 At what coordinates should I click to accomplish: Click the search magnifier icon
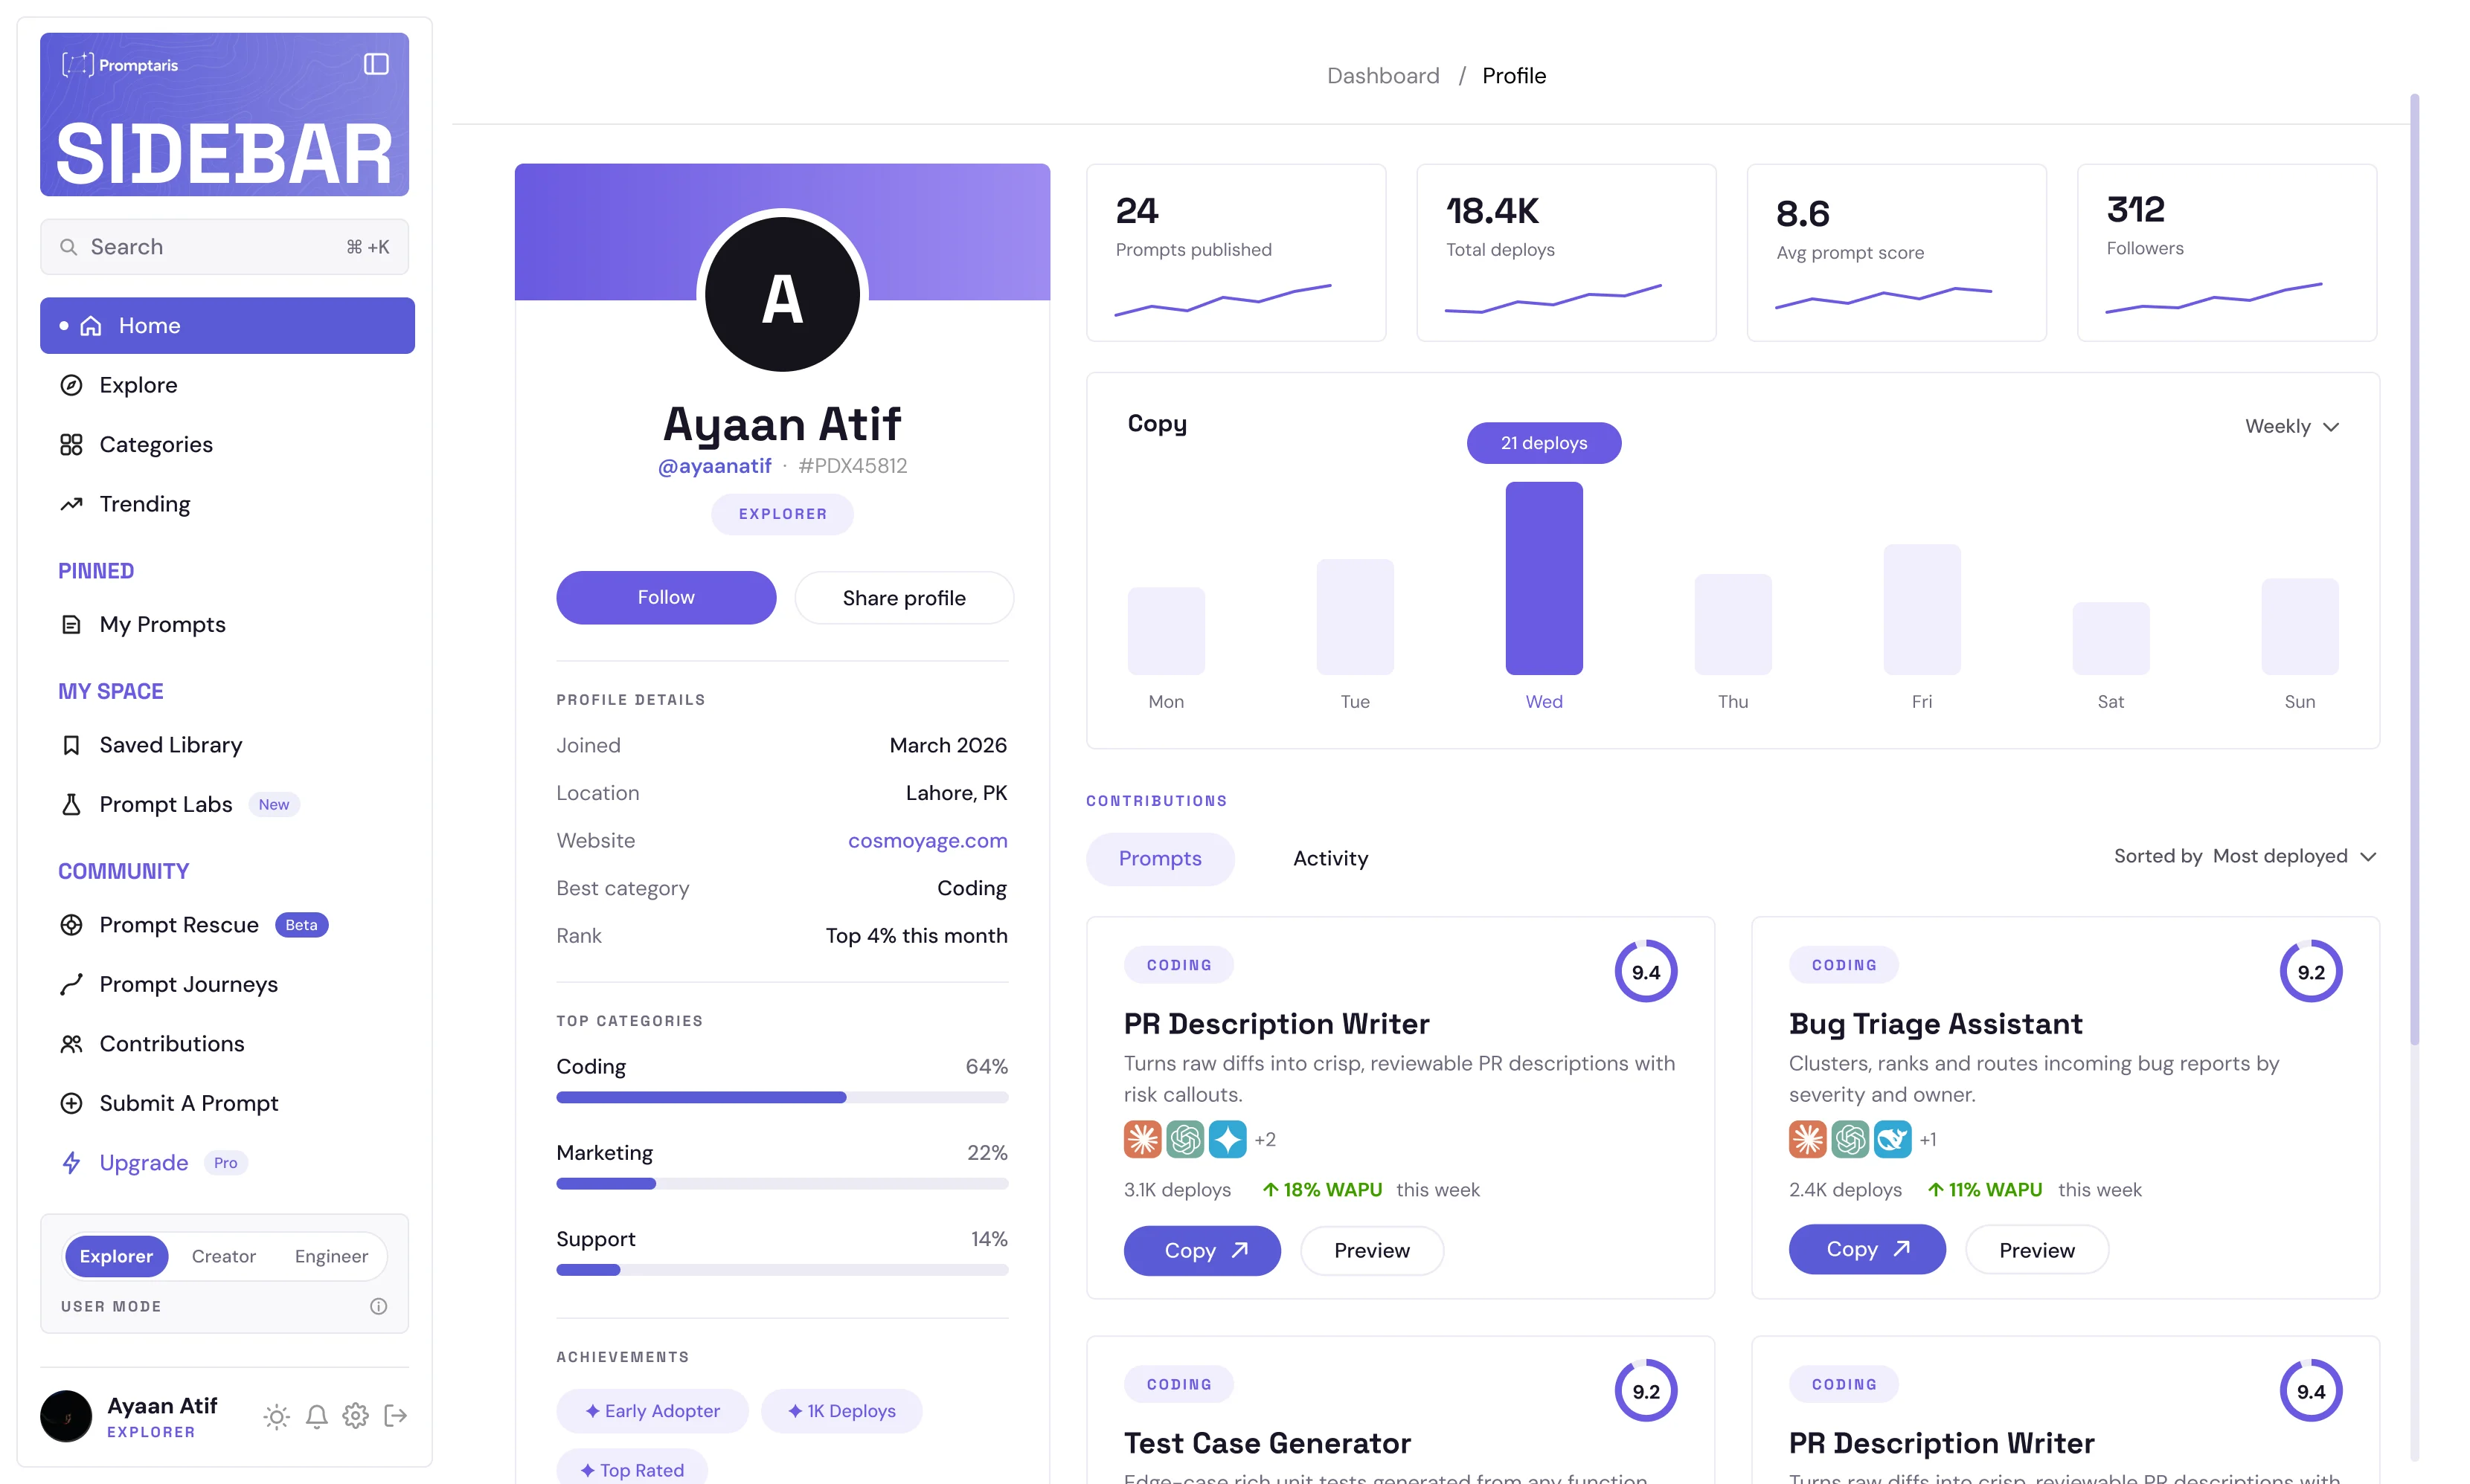pyautogui.click(x=69, y=247)
